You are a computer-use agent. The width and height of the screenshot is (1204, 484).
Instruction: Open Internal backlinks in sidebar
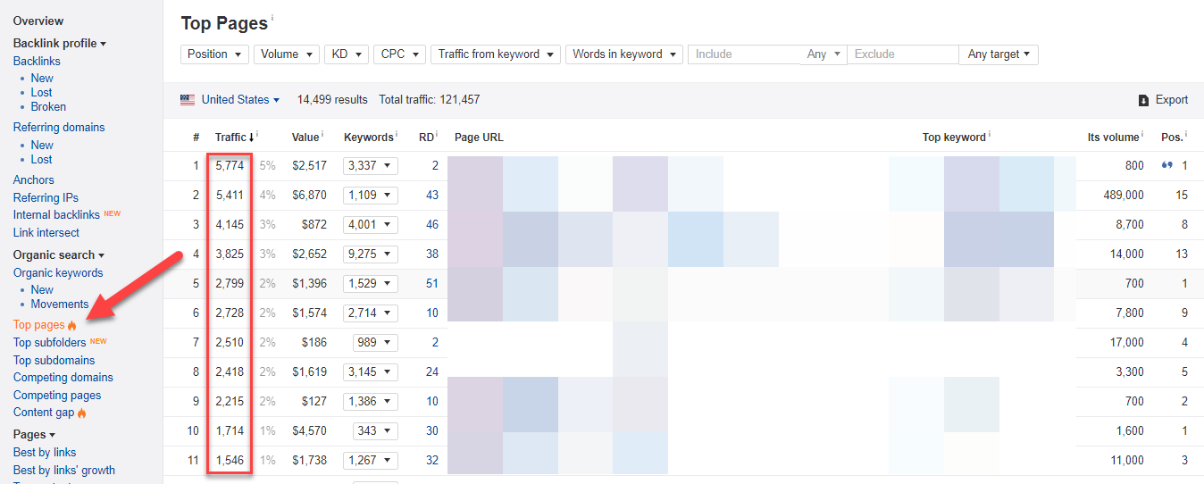tap(56, 215)
